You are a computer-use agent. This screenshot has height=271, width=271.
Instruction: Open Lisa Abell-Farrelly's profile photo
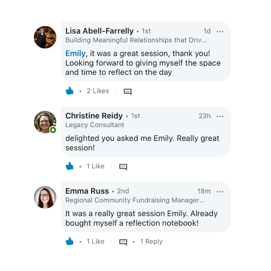45,37
